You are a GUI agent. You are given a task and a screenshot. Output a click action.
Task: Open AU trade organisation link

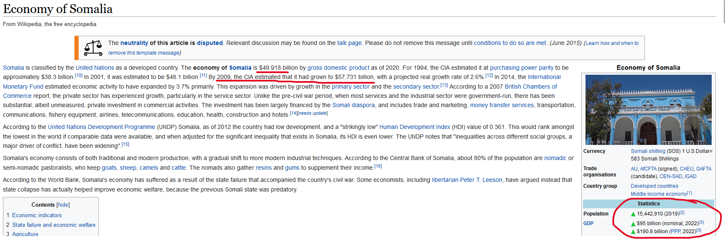point(634,169)
